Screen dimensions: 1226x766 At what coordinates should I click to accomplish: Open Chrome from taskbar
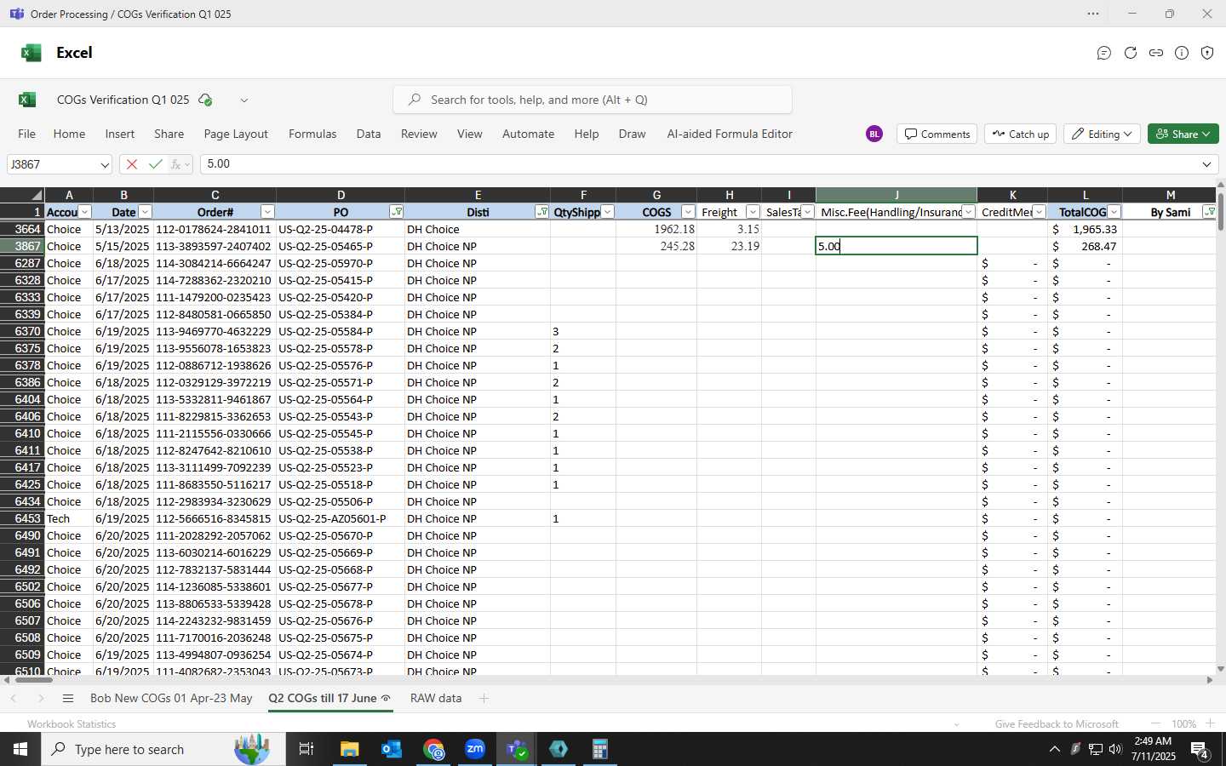pos(434,749)
